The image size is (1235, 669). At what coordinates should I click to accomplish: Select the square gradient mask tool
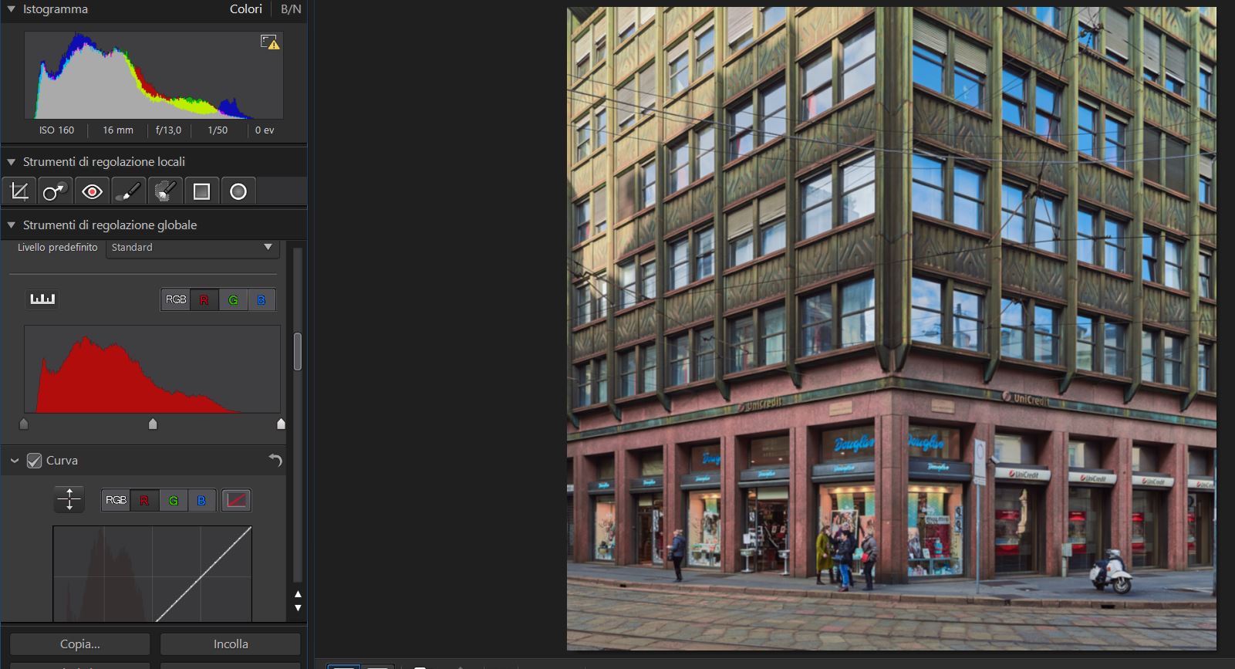point(201,191)
